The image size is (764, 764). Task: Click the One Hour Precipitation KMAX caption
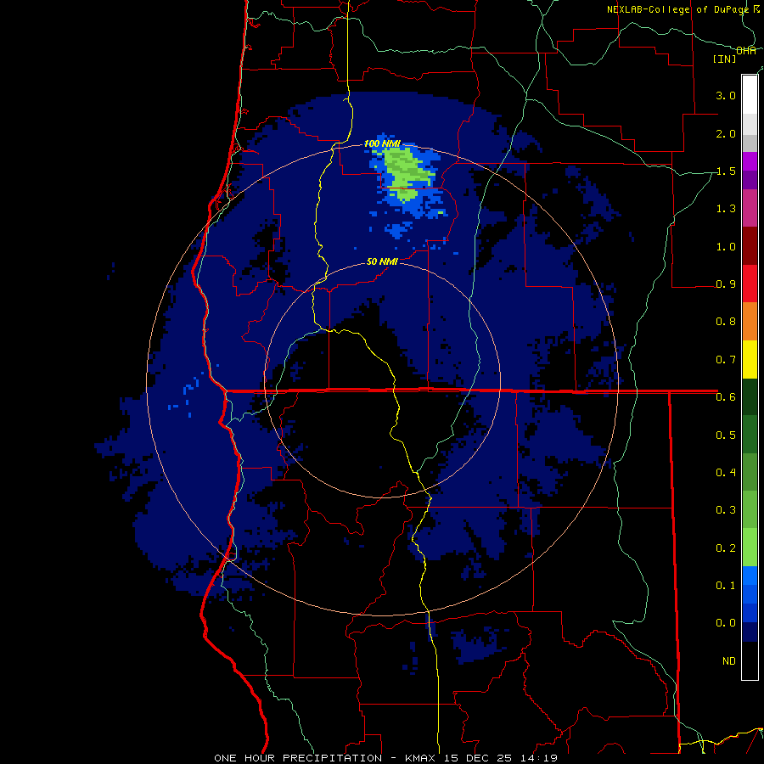click(385, 758)
